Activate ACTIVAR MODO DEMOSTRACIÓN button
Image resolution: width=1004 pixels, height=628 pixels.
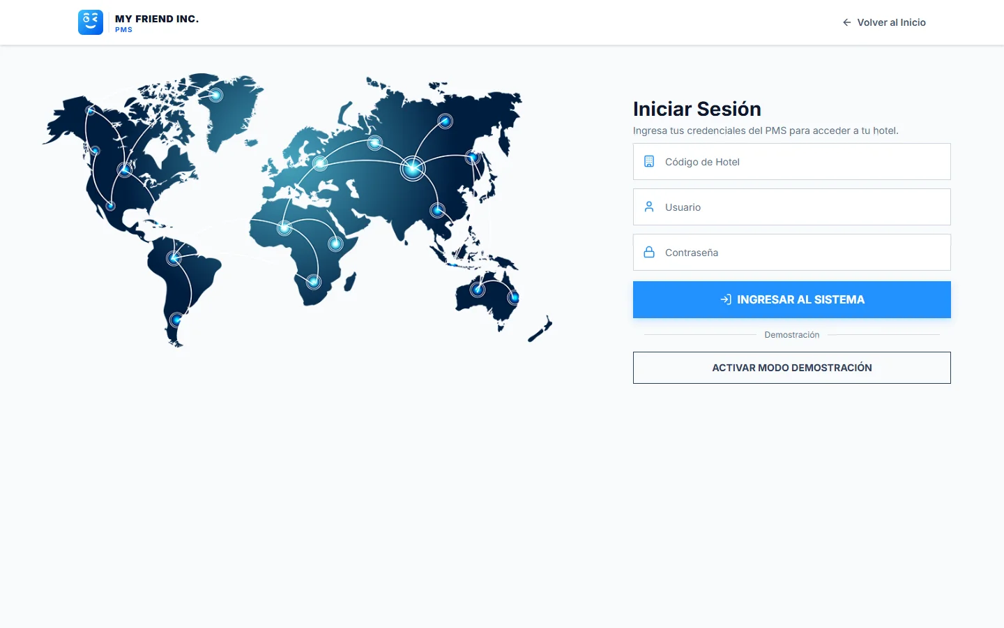coord(792,368)
